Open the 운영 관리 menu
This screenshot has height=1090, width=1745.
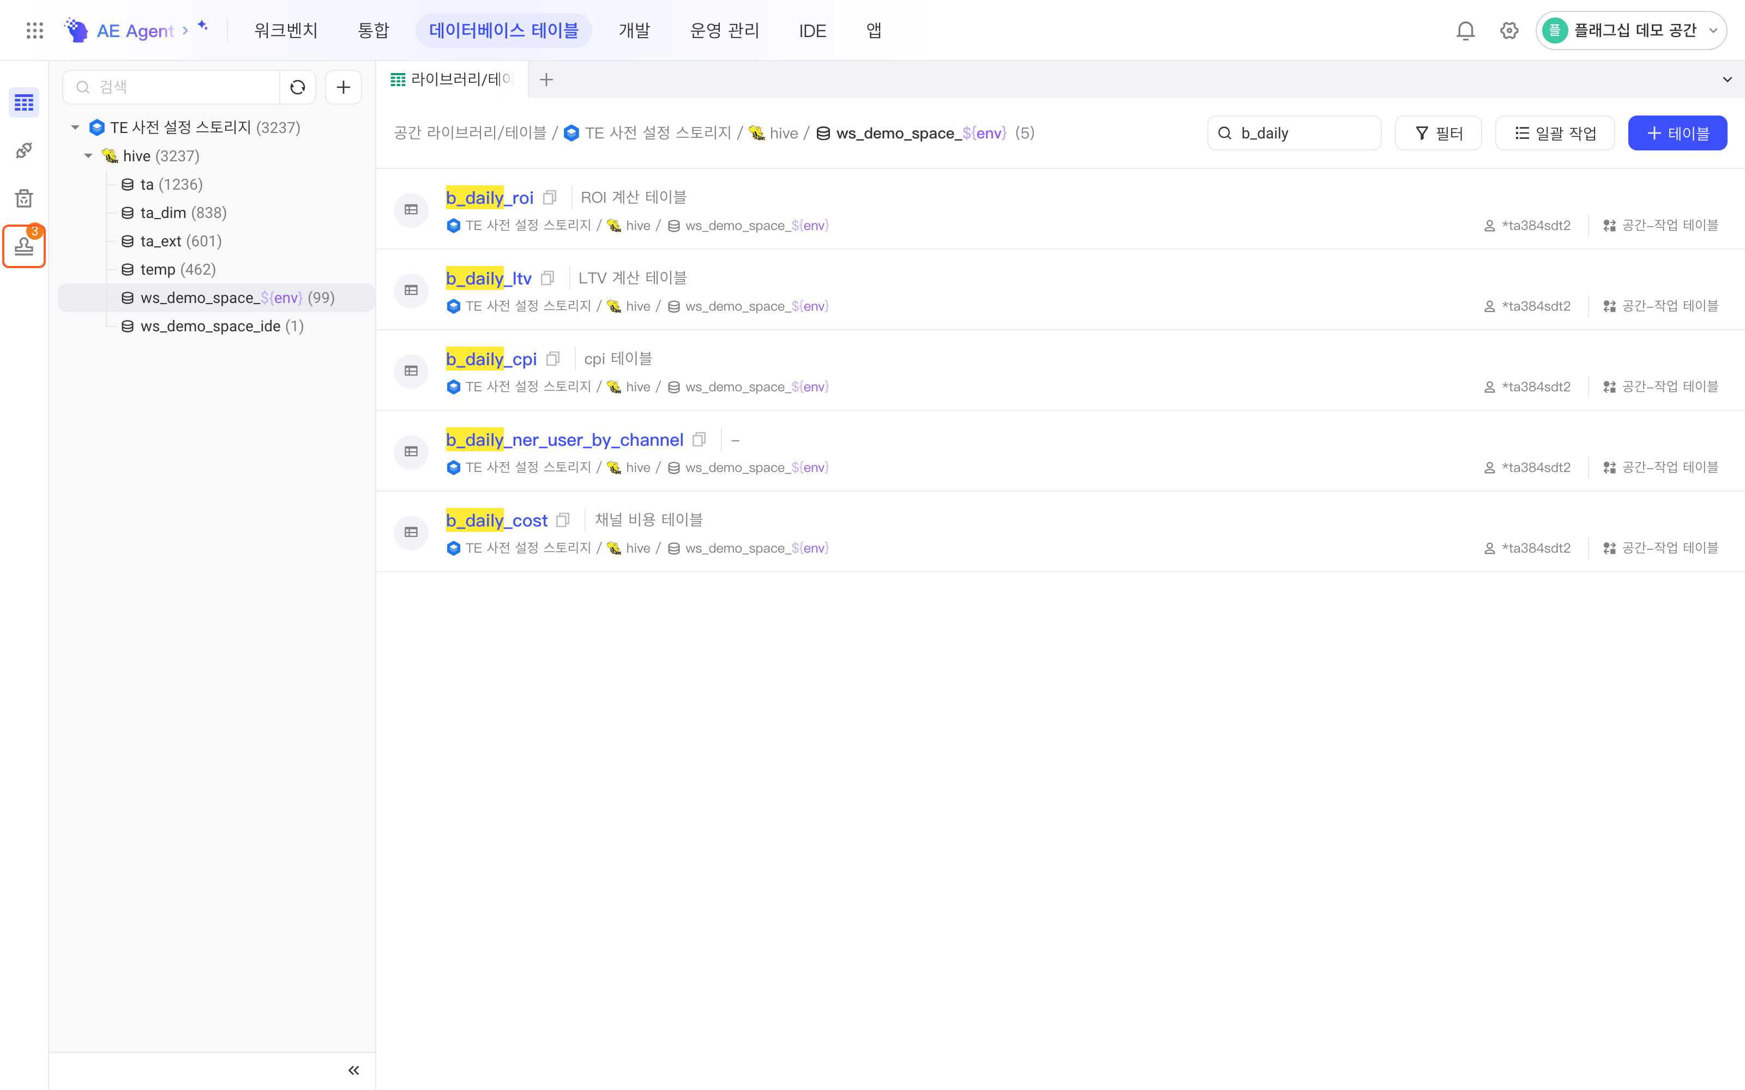click(724, 31)
